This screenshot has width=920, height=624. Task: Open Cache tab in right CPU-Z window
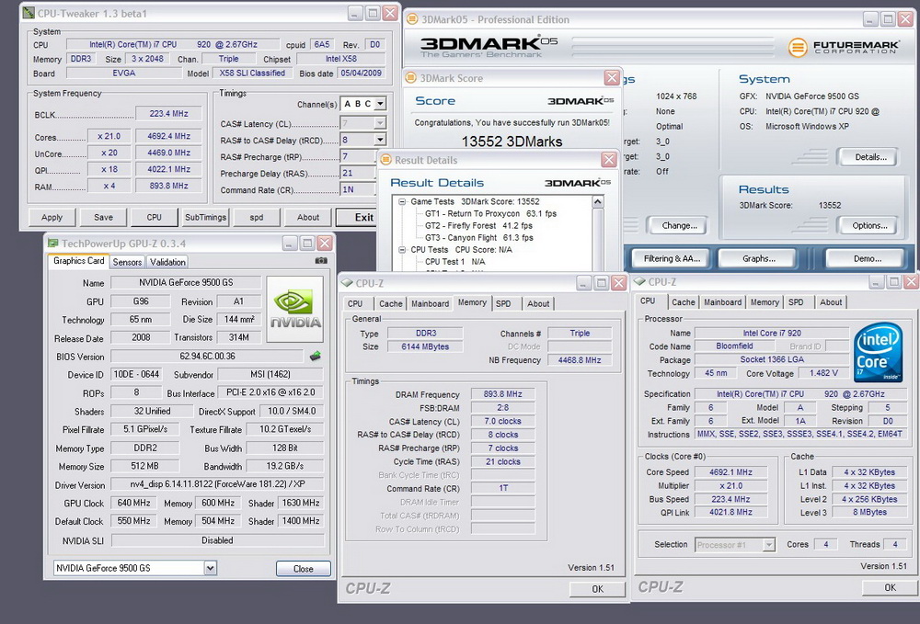683,302
